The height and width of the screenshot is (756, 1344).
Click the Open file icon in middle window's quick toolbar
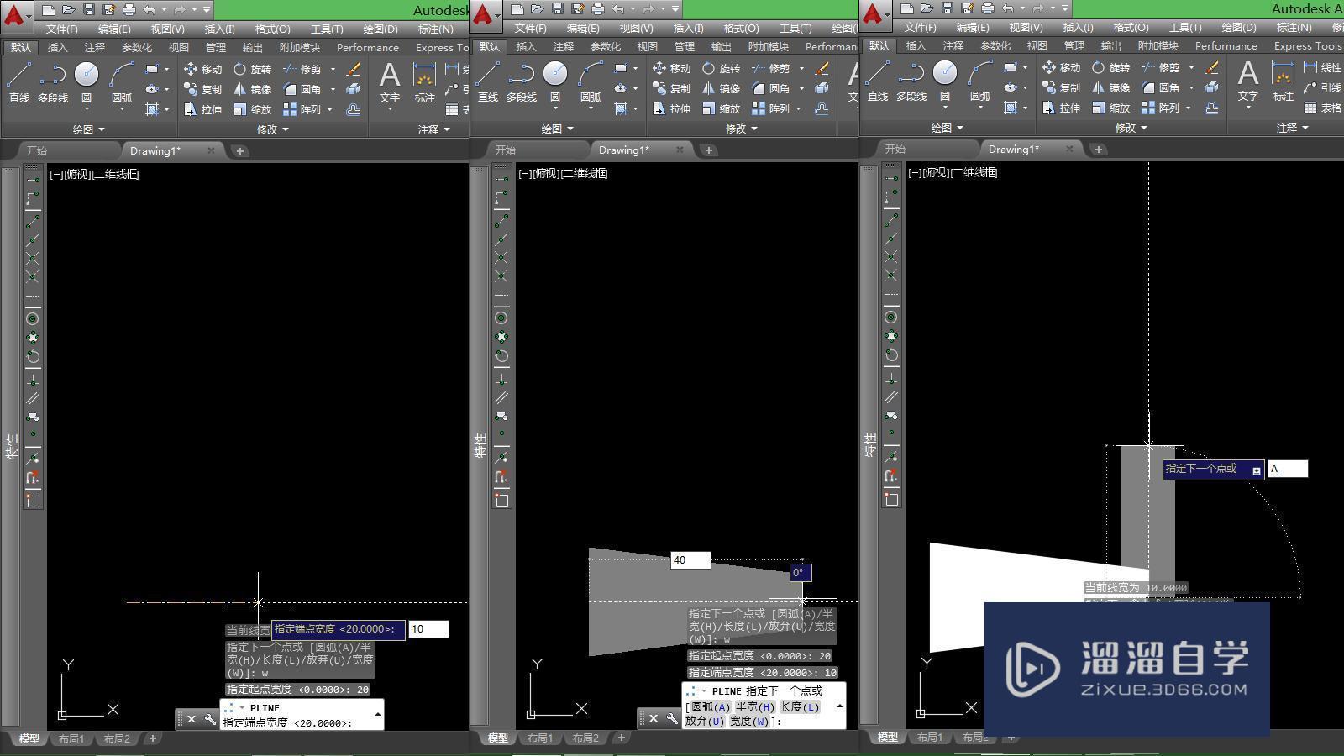pyautogui.click(x=538, y=9)
